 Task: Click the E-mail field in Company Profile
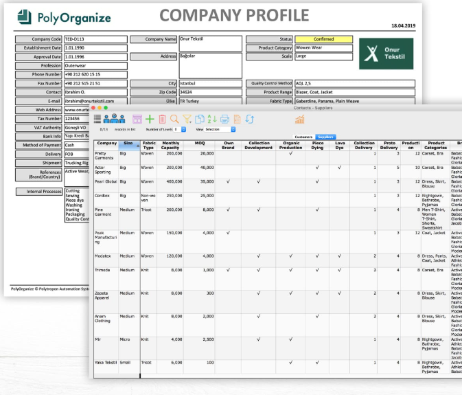click(x=95, y=101)
